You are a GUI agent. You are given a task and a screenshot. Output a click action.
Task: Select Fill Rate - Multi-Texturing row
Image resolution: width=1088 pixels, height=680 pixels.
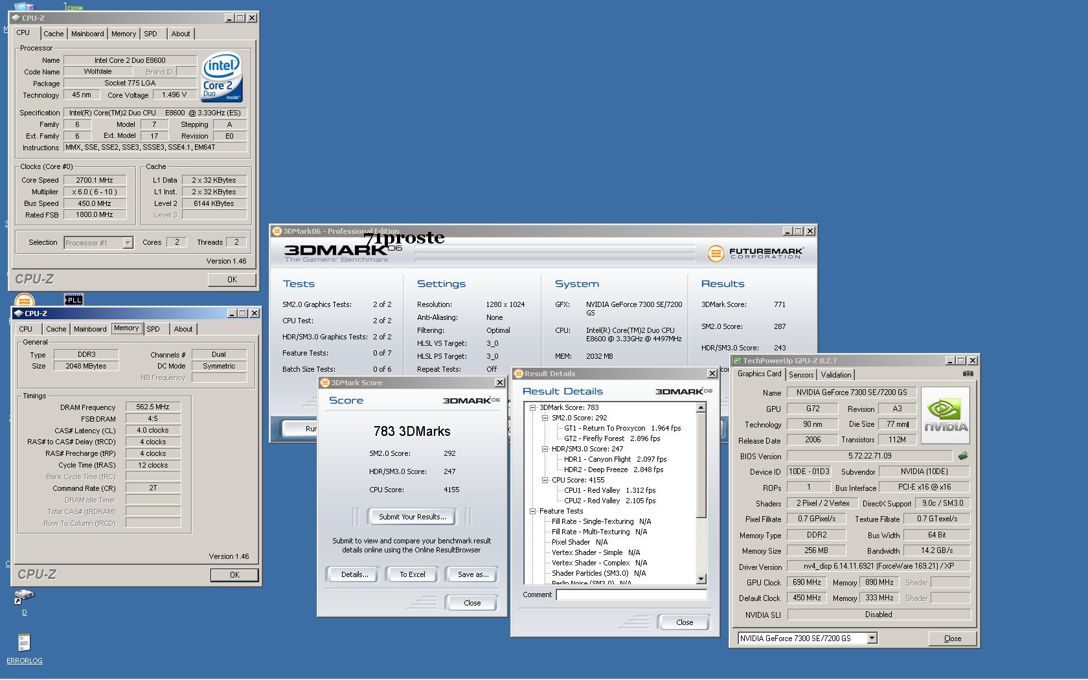click(599, 532)
